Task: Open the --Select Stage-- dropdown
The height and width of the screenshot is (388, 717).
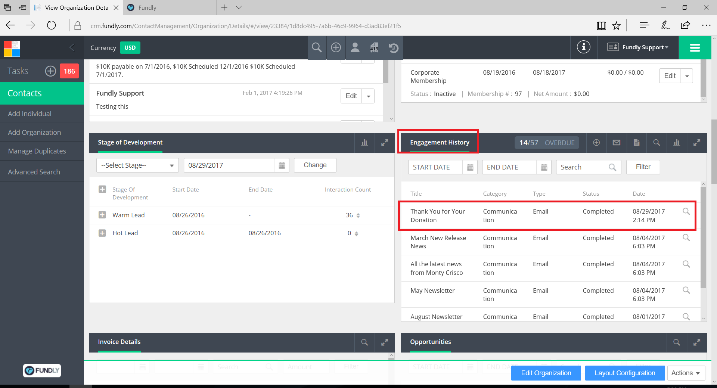Action: (x=137, y=165)
